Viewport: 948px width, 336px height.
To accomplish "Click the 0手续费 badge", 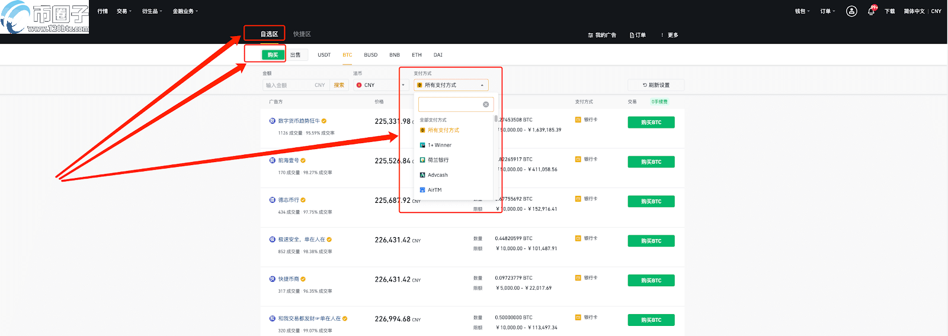I will (x=659, y=102).
